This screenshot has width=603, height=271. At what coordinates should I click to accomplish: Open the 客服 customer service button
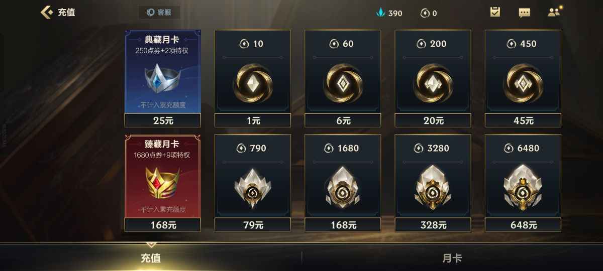[x=159, y=12]
